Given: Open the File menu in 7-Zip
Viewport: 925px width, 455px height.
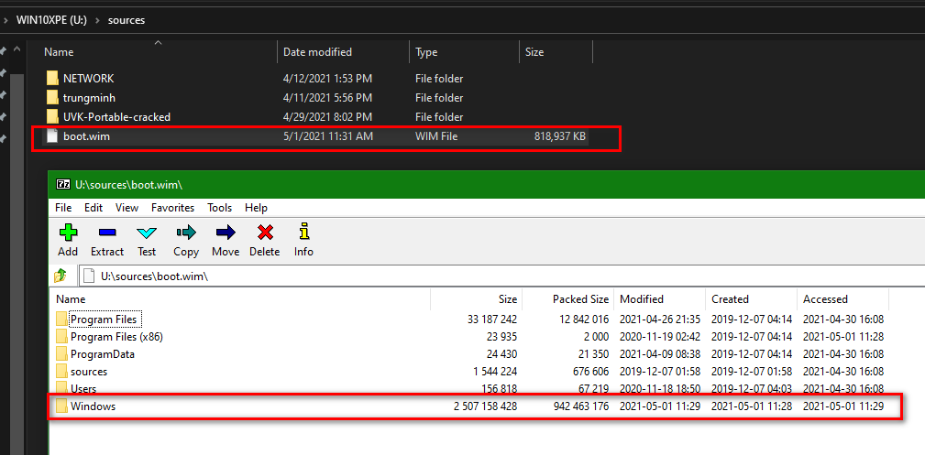Looking at the screenshot, I should [x=63, y=208].
